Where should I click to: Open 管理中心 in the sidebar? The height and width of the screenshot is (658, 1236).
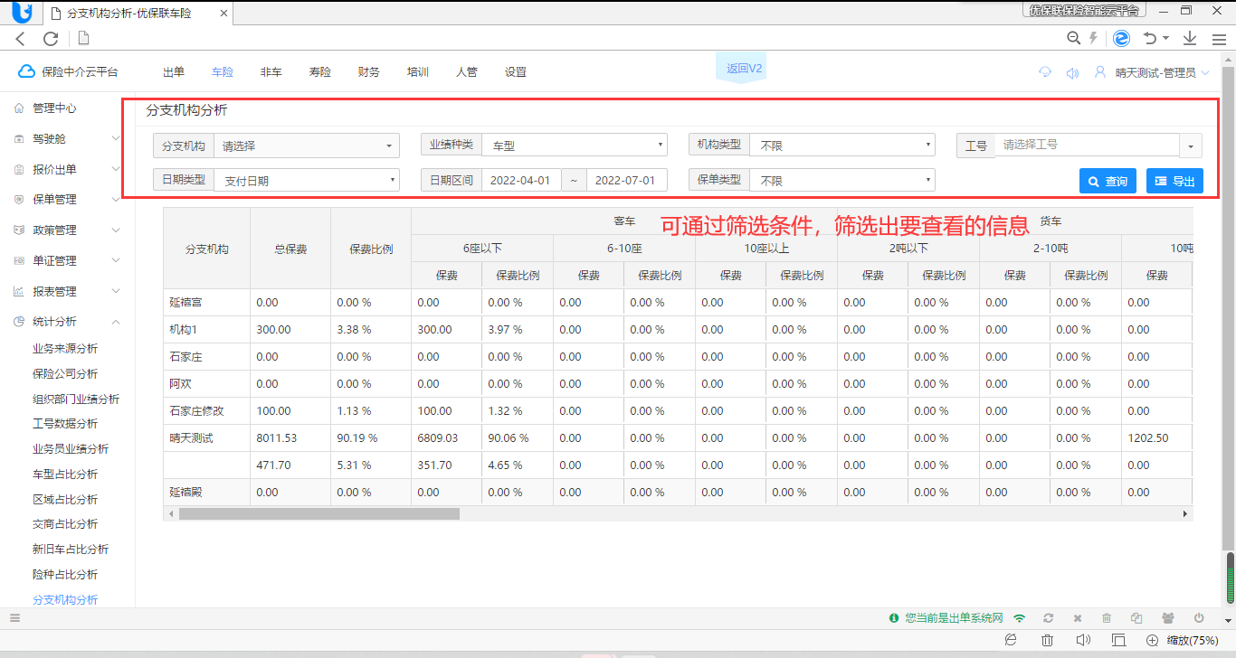(x=54, y=108)
